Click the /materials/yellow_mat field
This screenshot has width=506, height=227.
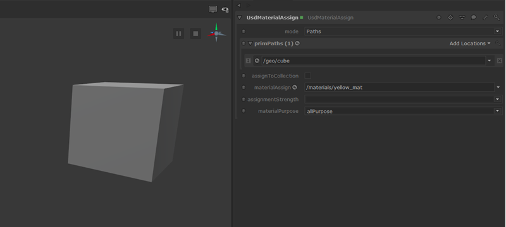coord(400,87)
